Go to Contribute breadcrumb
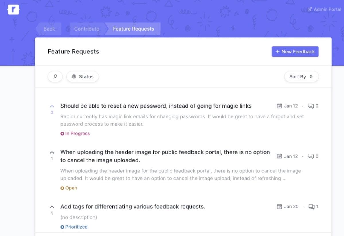Viewport: 344px width, 236px height. tap(87, 29)
